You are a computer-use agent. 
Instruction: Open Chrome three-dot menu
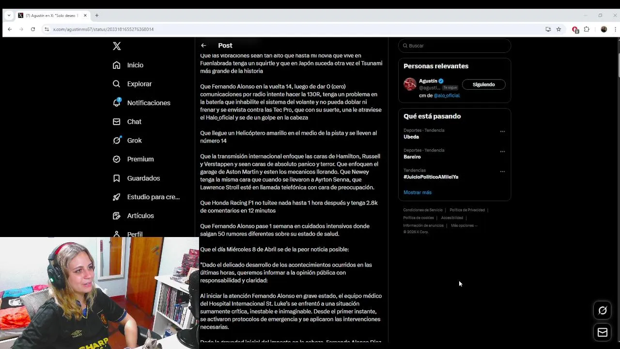[x=615, y=29]
